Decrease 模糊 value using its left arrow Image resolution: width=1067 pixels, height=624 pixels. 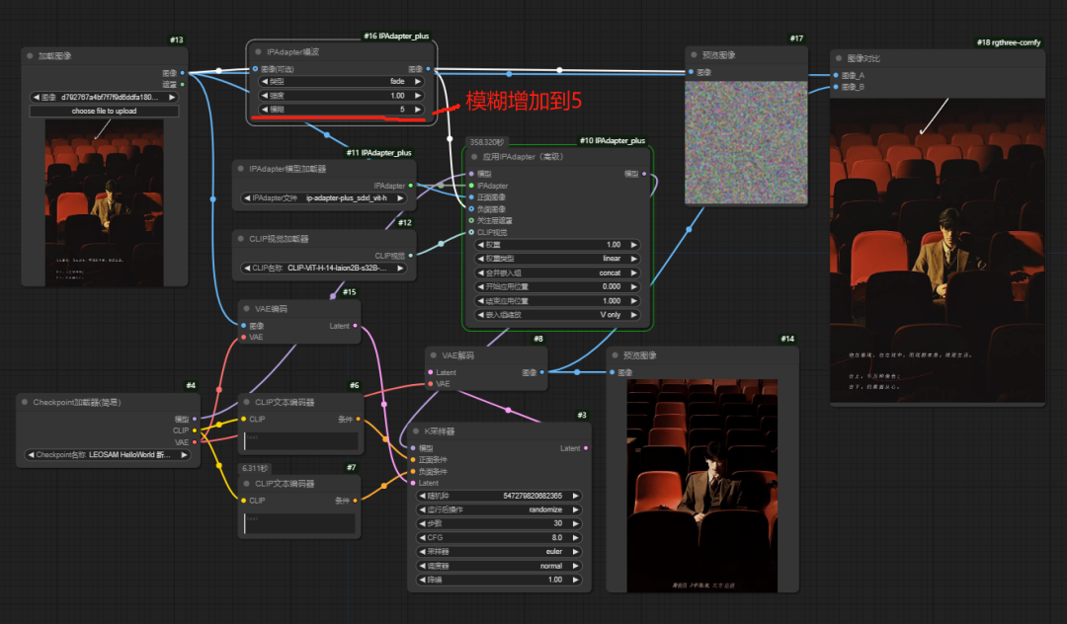[265, 109]
